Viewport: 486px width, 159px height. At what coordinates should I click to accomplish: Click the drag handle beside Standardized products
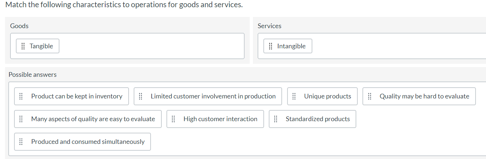point(276,119)
